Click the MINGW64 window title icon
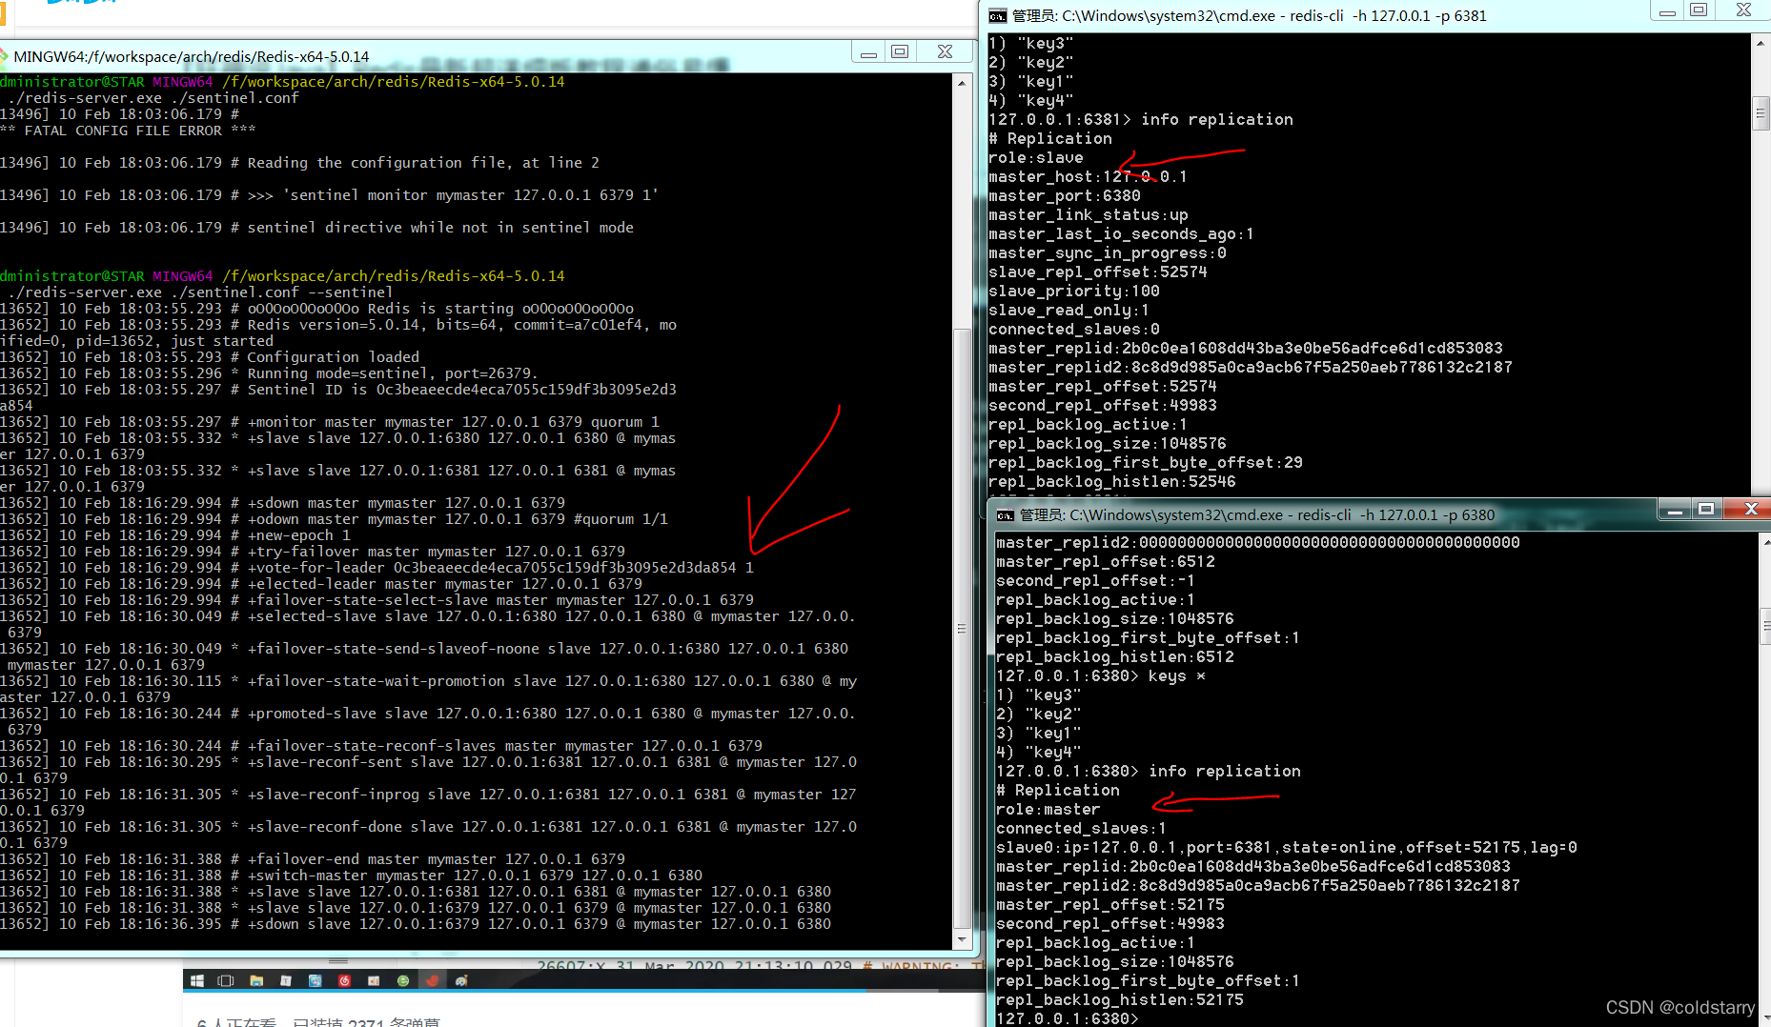Screen dimensions: 1771x1027 coord(4,56)
